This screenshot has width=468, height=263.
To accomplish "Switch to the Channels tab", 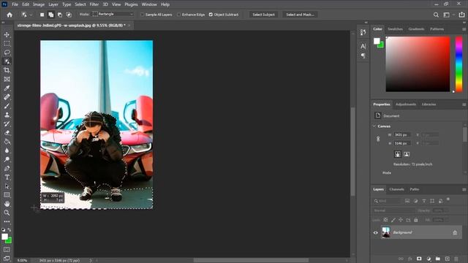I will point(396,189).
